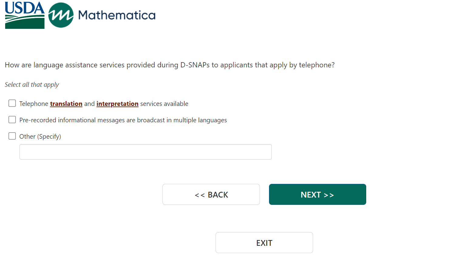
Task: Click the Other (Specify) label text
Action: (x=40, y=137)
